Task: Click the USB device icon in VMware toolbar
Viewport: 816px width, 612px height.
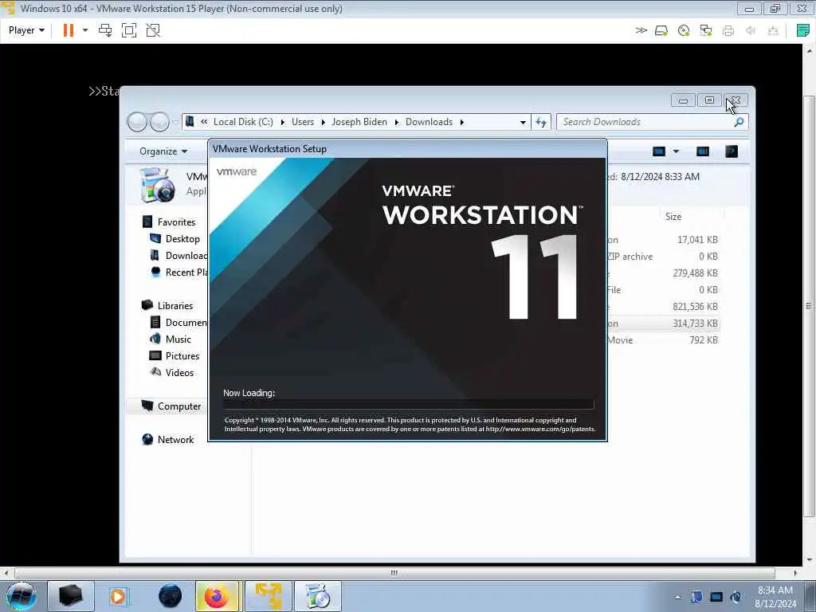Action: pos(773,31)
